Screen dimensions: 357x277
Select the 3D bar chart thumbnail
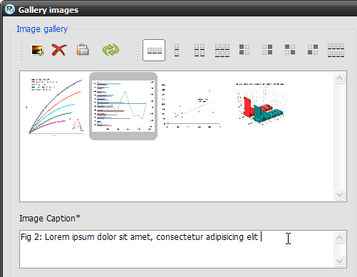tap(261, 104)
